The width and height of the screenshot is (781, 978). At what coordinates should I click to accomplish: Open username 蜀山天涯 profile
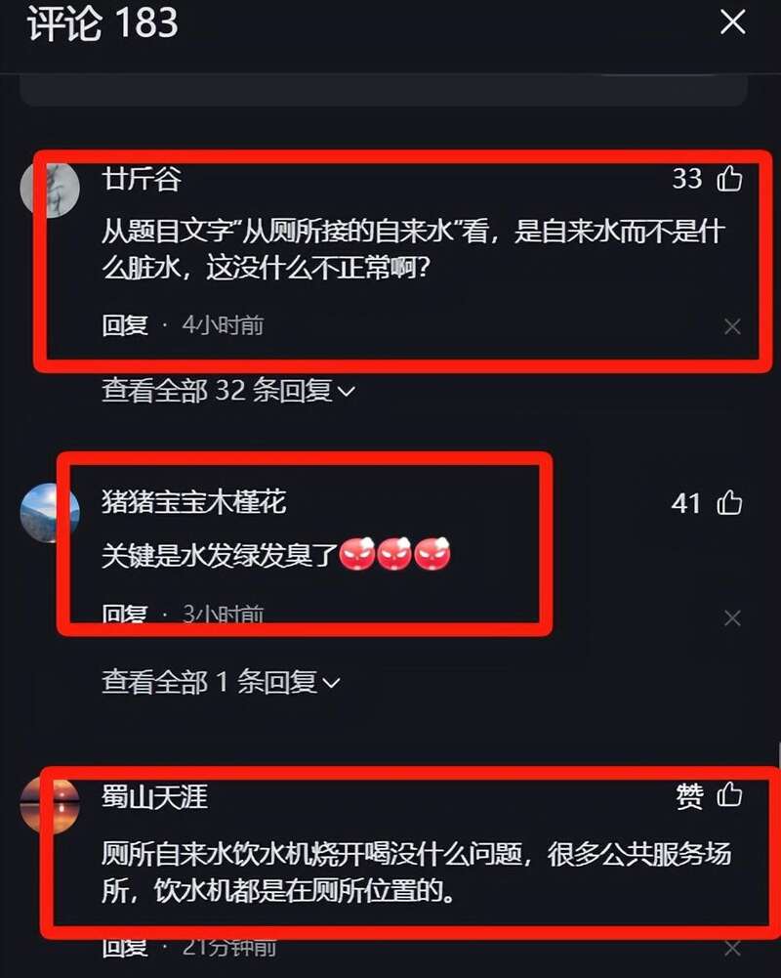click(154, 796)
